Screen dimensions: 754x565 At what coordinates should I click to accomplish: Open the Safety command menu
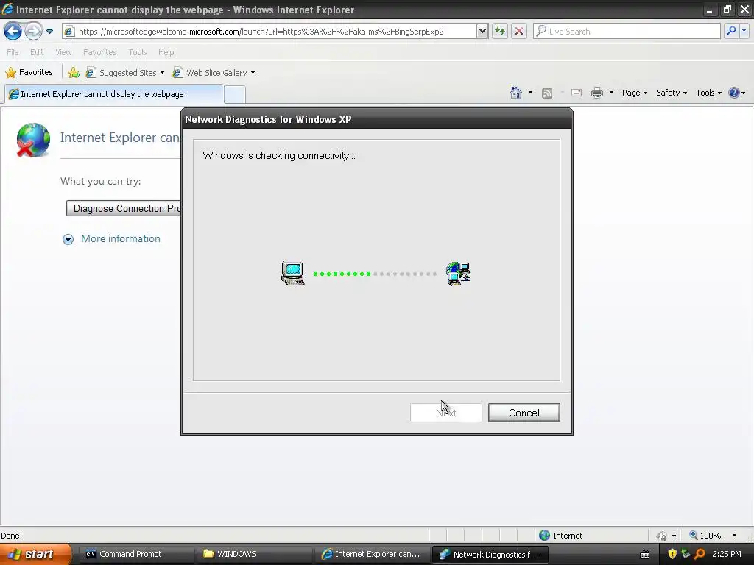coord(672,93)
